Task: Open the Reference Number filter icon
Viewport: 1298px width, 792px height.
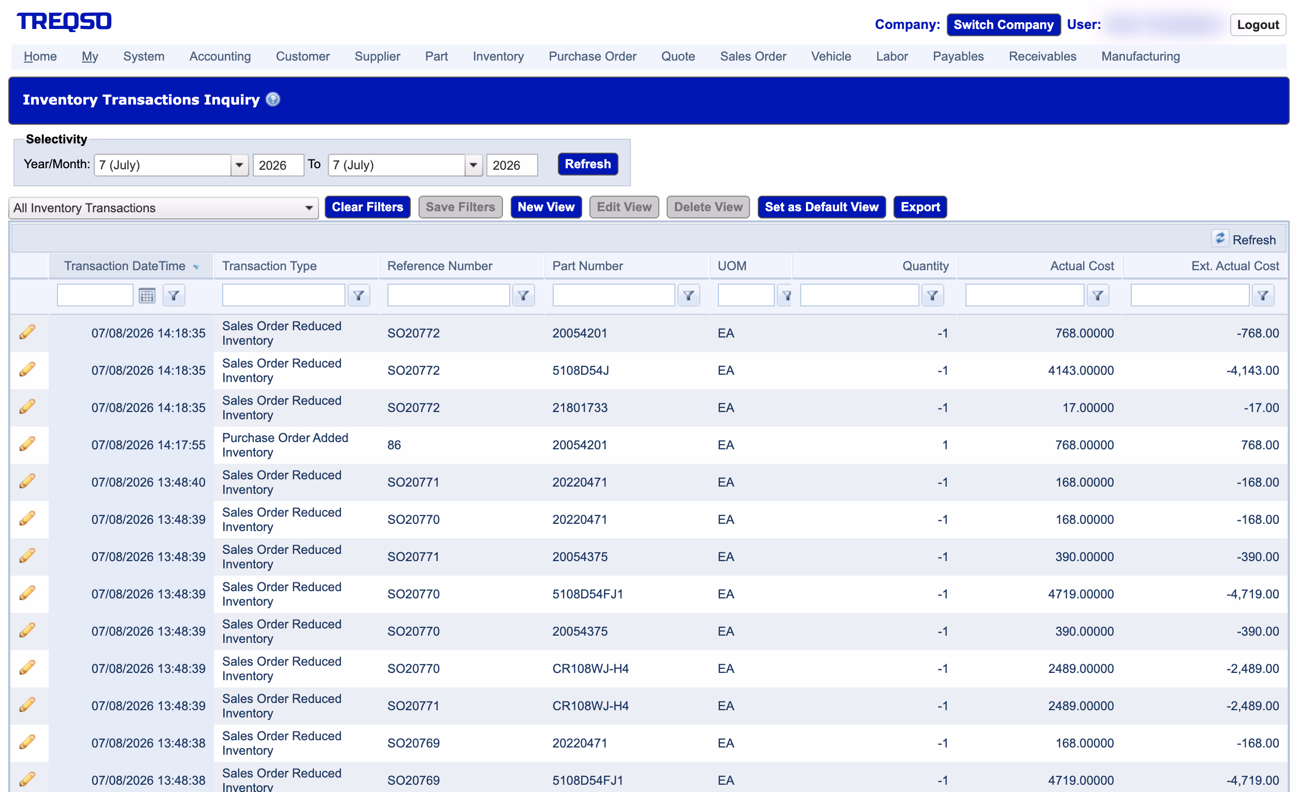Action: coord(524,296)
